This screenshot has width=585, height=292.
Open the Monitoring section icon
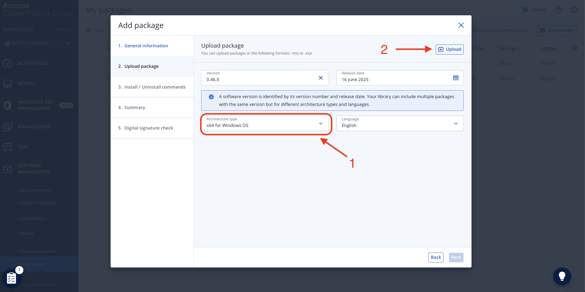pyautogui.click(x=7, y=63)
